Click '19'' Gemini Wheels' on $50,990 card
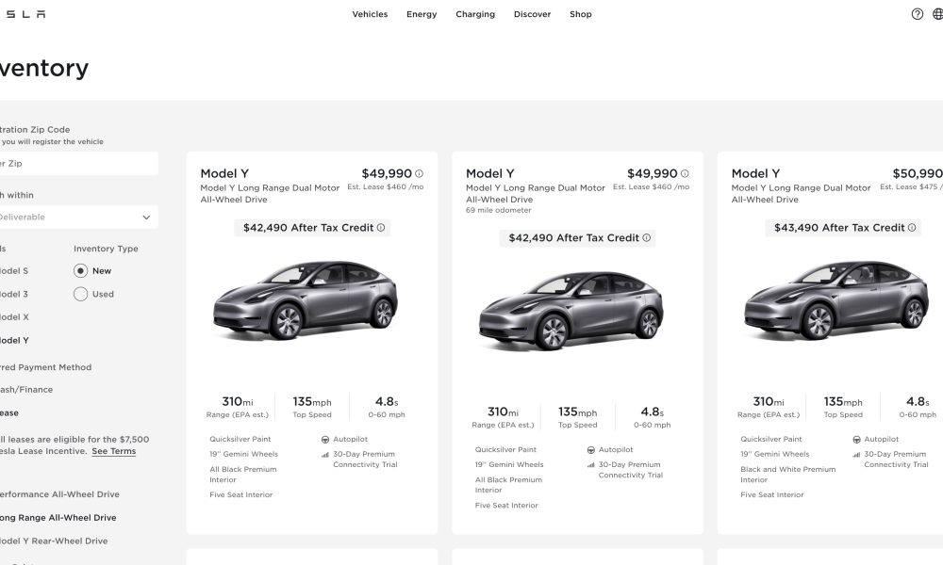Image resolution: width=943 pixels, height=565 pixels. click(774, 454)
